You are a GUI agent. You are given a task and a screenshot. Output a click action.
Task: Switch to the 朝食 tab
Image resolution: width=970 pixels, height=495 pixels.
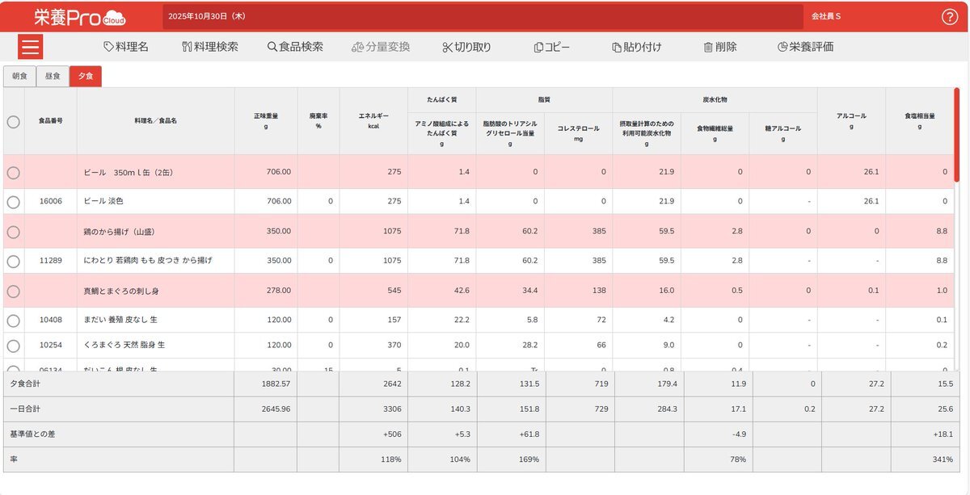(19, 76)
